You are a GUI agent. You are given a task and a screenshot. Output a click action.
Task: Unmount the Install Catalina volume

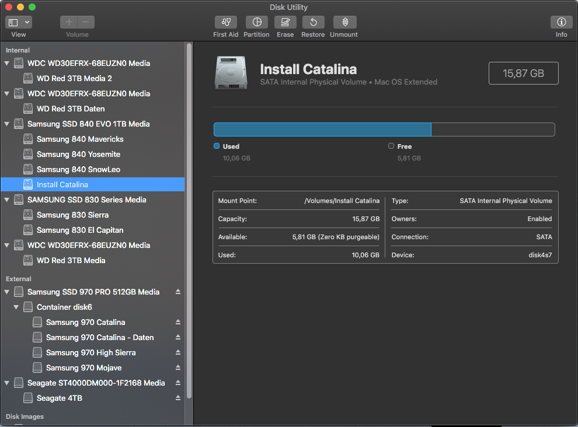(x=345, y=22)
